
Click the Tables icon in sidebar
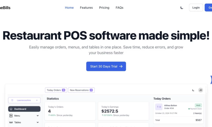point(11,123)
